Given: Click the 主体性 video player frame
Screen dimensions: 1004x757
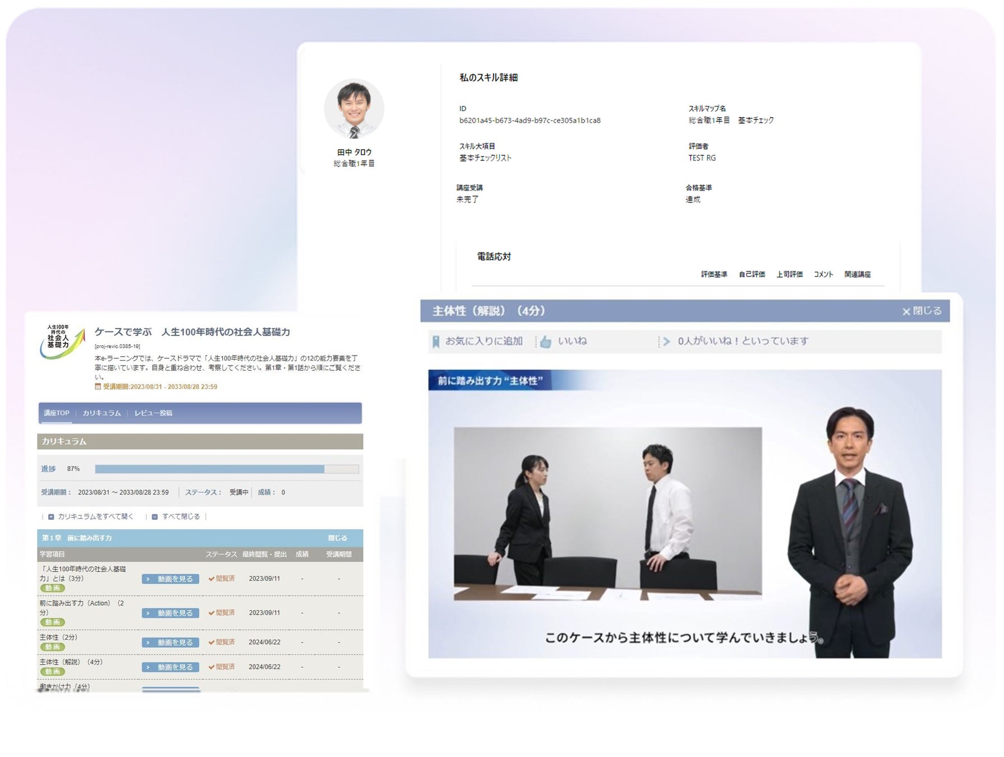Looking at the screenshot, I should (x=685, y=514).
